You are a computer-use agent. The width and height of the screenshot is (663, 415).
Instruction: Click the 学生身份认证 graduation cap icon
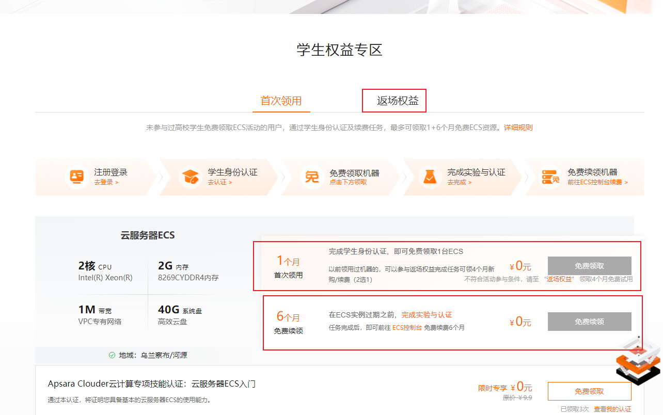191,177
